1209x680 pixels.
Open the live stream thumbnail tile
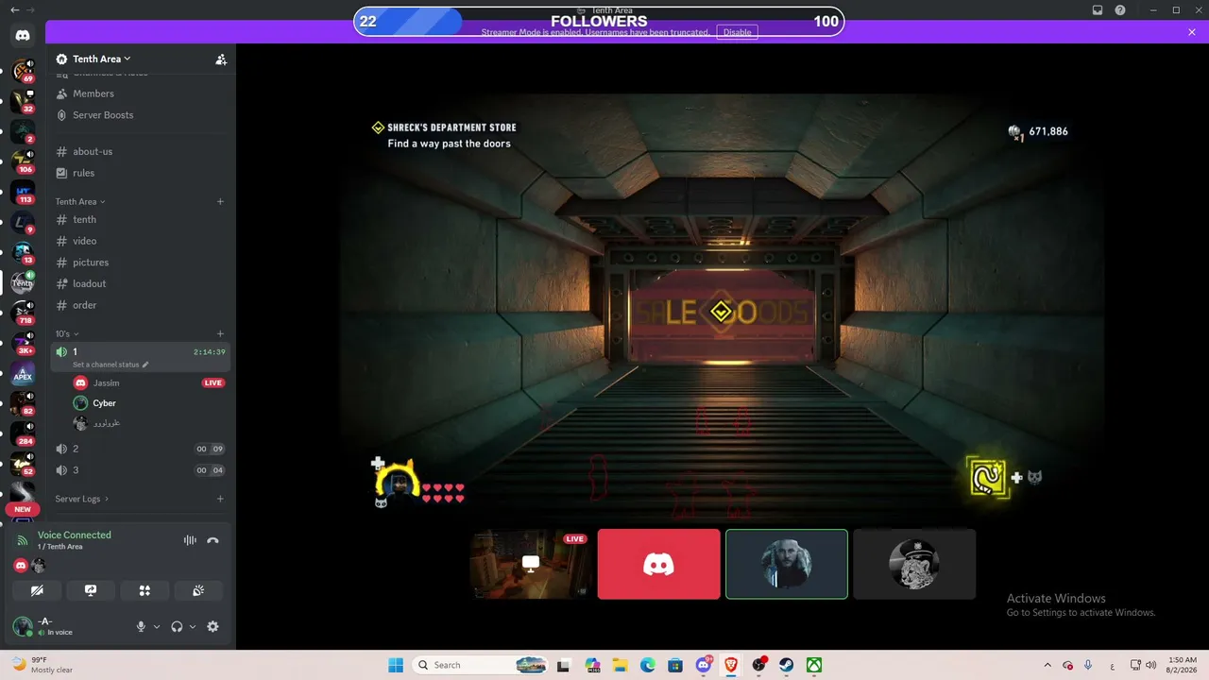click(532, 564)
